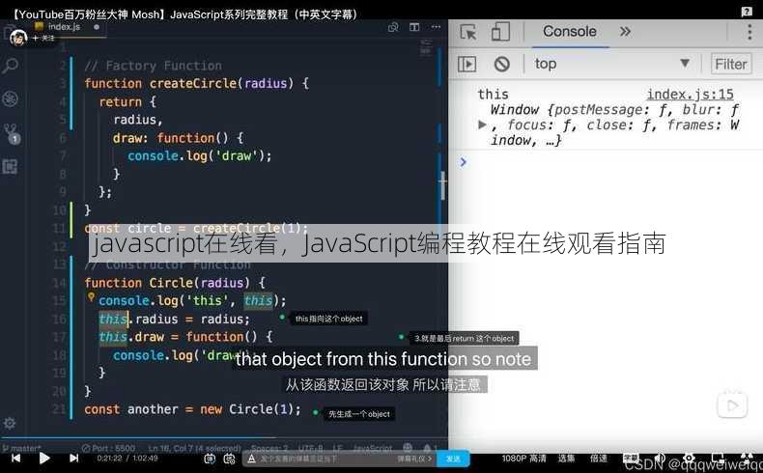Click the lightbulb quick-fix icon

click(x=91, y=297)
